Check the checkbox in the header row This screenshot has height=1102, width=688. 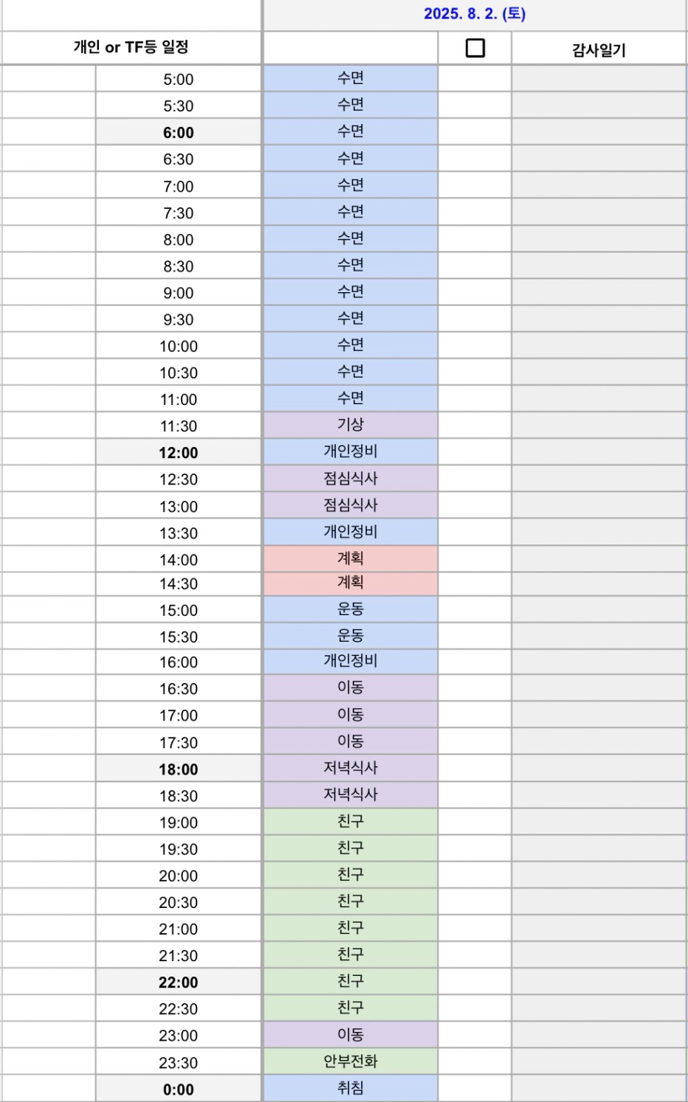point(475,48)
